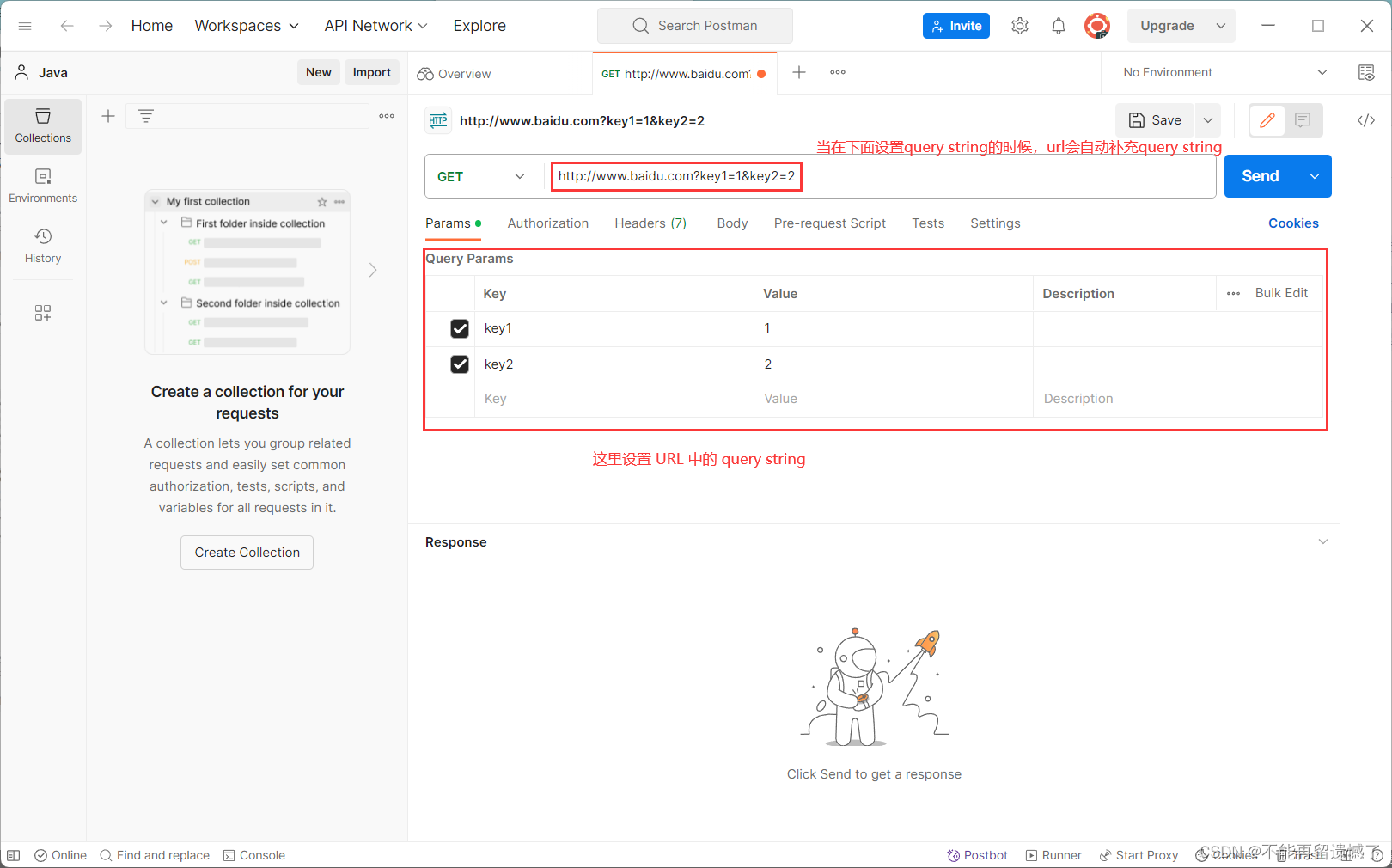Open the configure workspace sidebar icon
This screenshot has height=868, width=1392.
point(43,313)
